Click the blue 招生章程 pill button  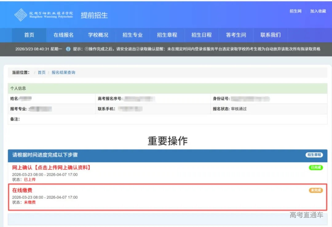(x=314, y=155)
